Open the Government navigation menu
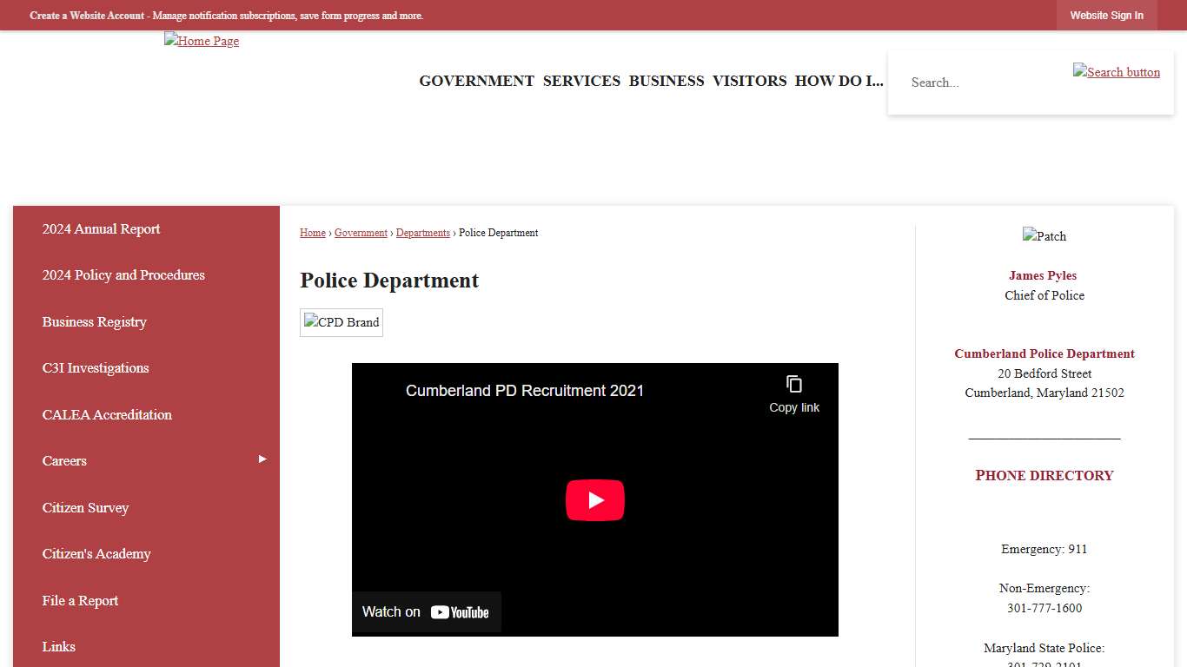 476,81
